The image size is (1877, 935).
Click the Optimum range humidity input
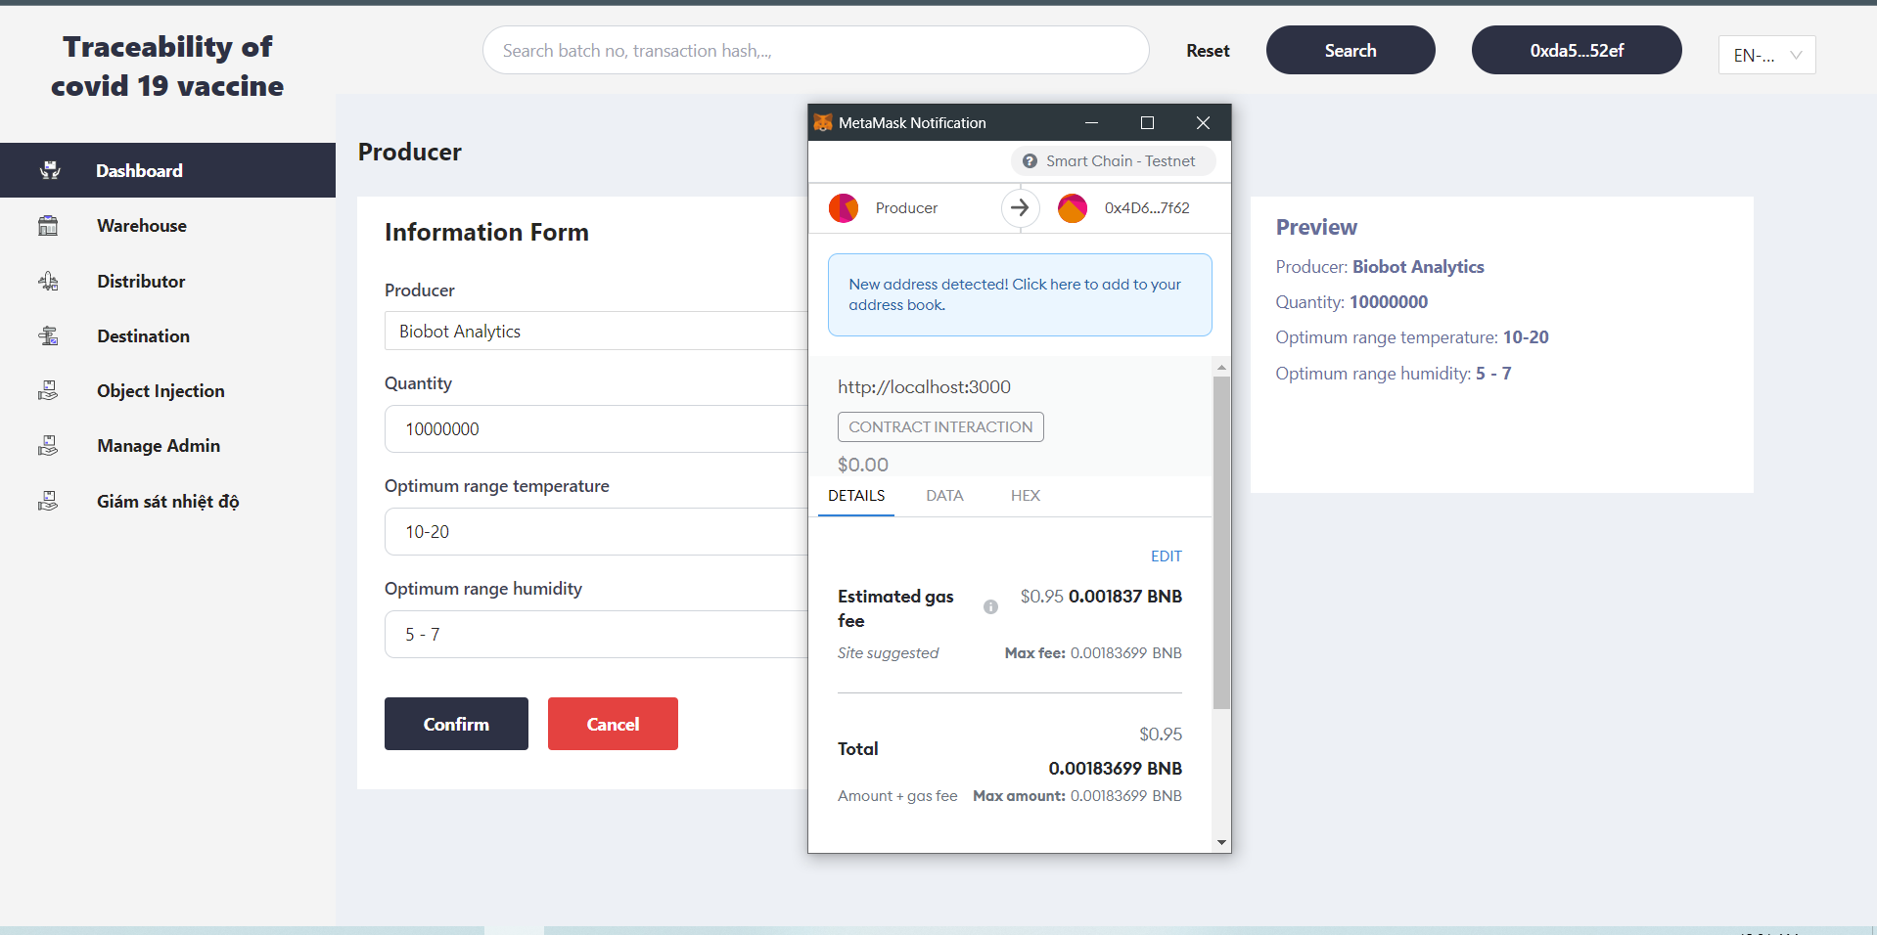point(596,635)
